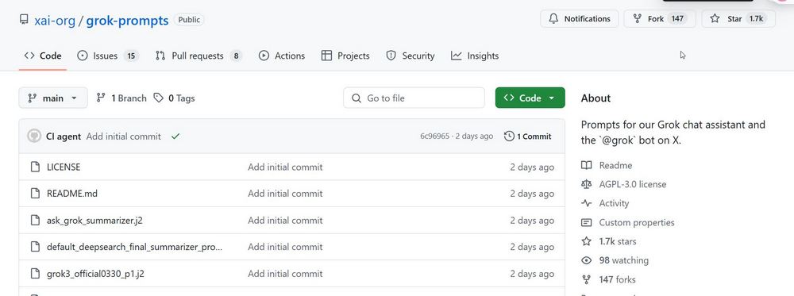Go to the Actions tab
Image resolution: width=794 pixels, height=296 pixels.
pyautogui.click(x=282, y=56)
